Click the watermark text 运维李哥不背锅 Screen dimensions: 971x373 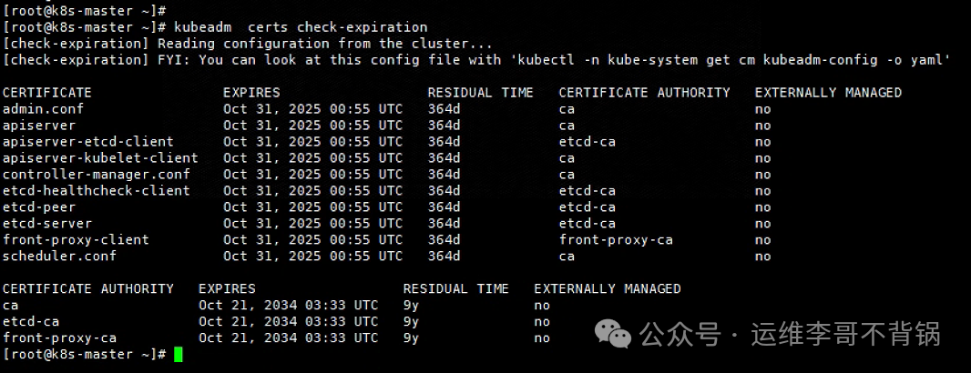tap(845, 335)
